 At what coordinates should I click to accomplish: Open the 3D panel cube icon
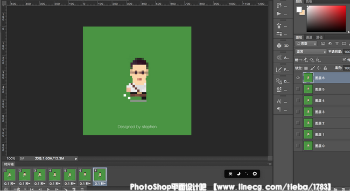click(x=279, y=45)
